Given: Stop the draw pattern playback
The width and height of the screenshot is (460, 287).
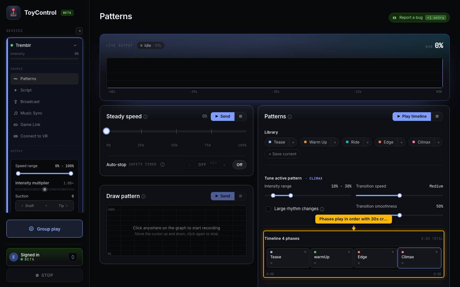Looking at the screenshot, I should [x=241, y=196].
